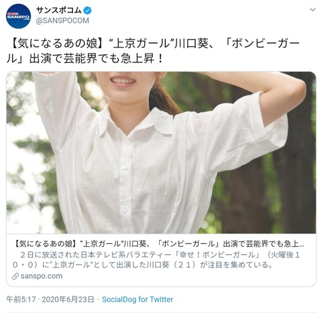Click the @SANSPOCOM handle
Viewport: 322px width, 313px height.
click(62, 21)
